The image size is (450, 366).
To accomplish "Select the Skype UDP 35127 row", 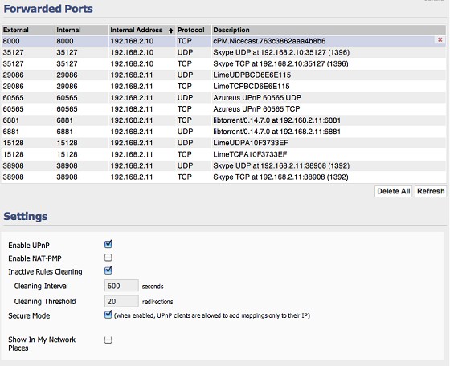I will tap(224, 52).
